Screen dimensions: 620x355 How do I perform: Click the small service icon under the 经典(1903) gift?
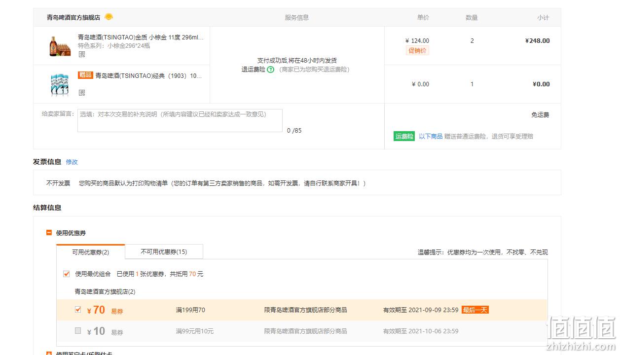82,92
